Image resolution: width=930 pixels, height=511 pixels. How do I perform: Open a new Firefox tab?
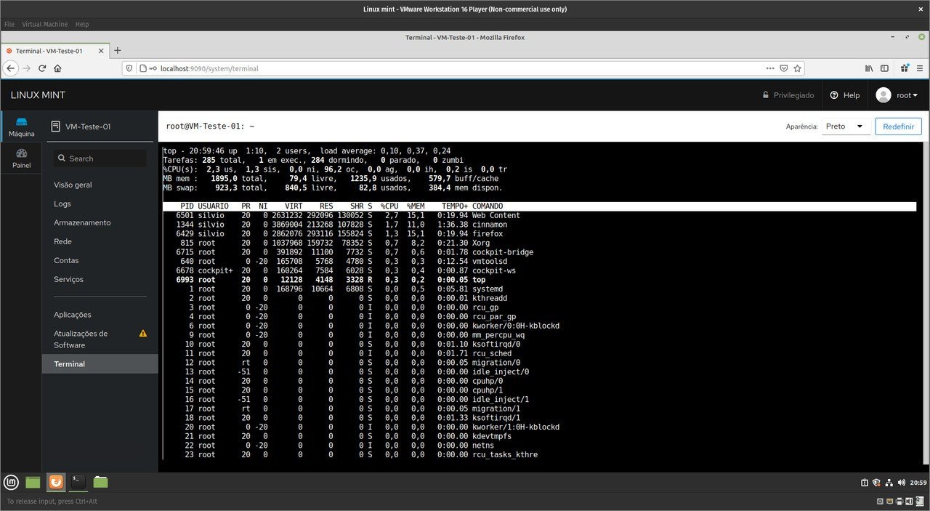118,50
